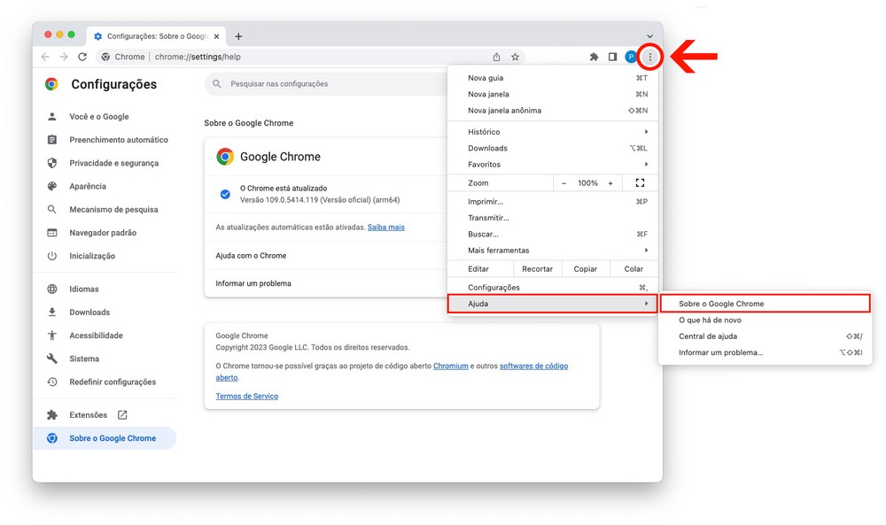Choose O que há de novo

coord(765,320)
